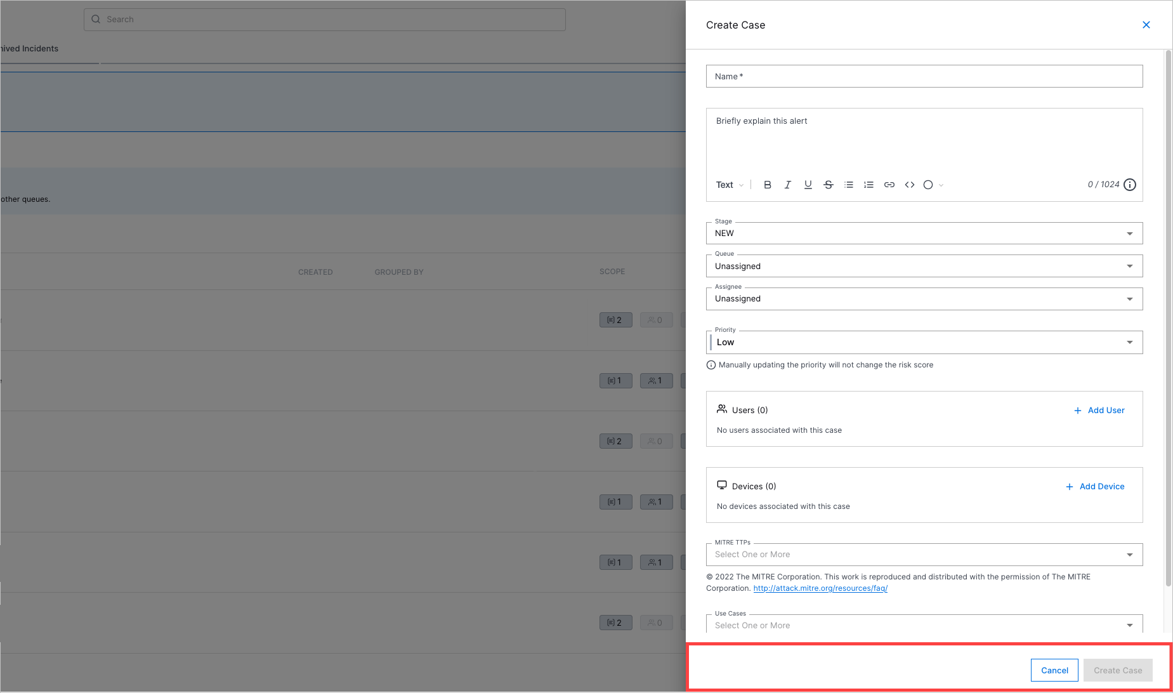Click the Create Case button
The image size is (1173, 693).
coord(1118,670)
